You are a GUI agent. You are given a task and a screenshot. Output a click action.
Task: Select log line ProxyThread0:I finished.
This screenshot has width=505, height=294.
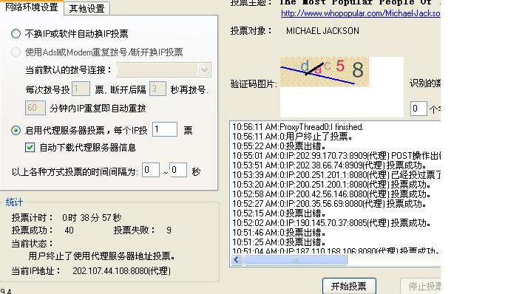pos(297,127)
